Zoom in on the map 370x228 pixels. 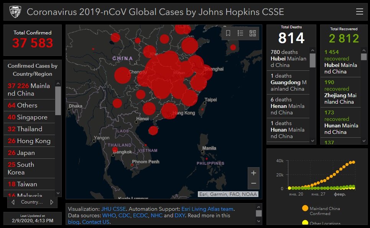click(253, 173)
